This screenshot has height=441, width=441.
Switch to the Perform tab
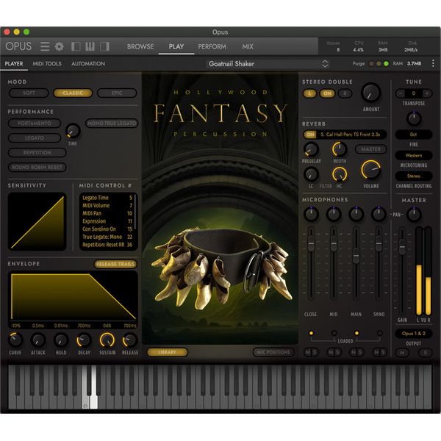(212, 47)
